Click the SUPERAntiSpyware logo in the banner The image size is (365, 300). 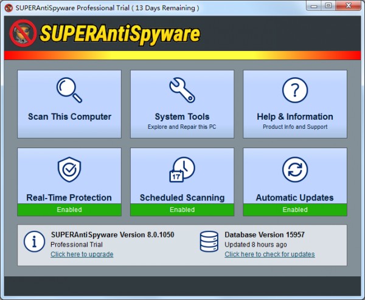pyautogui.click(x=23, y=33)
